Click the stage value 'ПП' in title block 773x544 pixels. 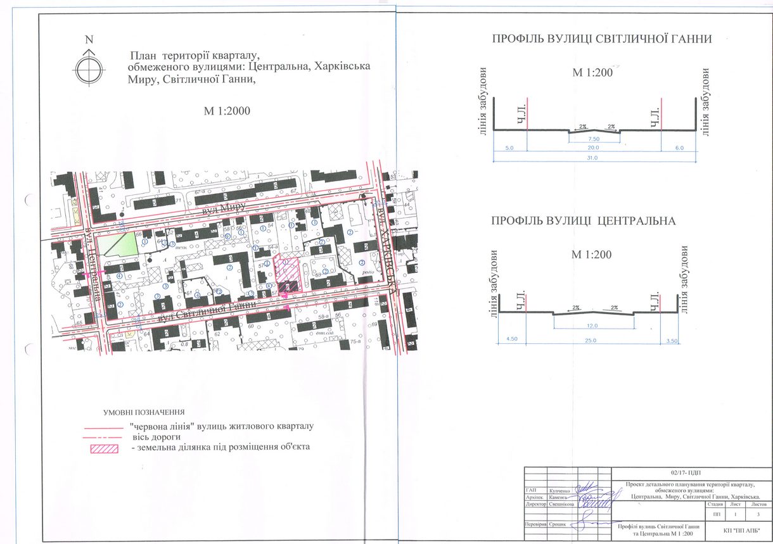tap(717, 514)
